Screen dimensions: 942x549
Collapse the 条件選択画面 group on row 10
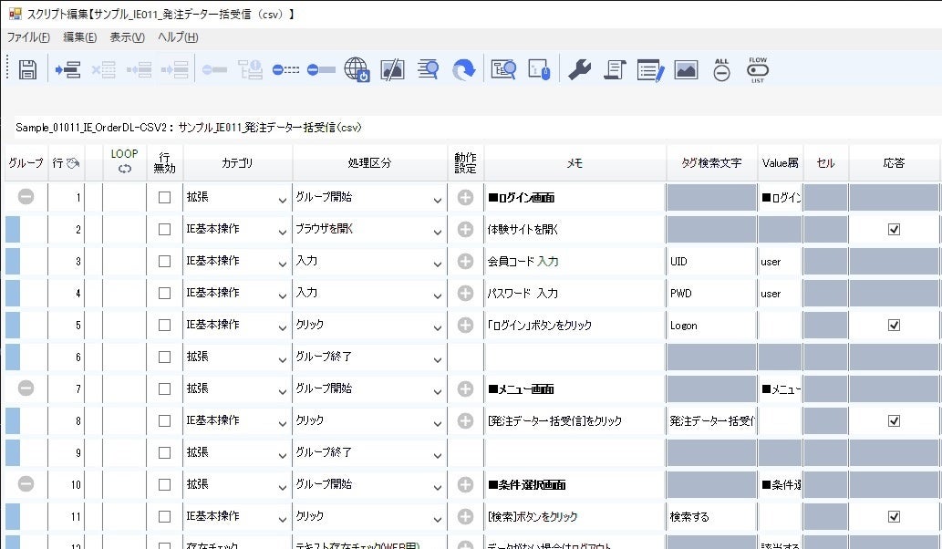click(26, 483)
